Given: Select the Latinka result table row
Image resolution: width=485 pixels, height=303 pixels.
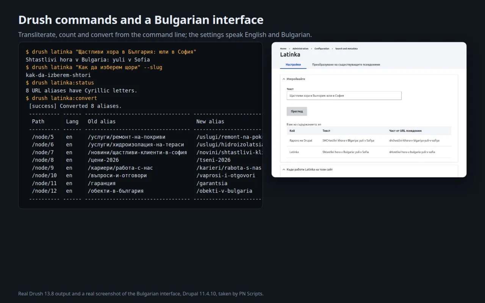Looking at the screenshot, I should (369, 152).
